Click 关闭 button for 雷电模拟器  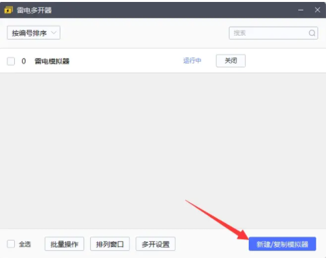231,61
